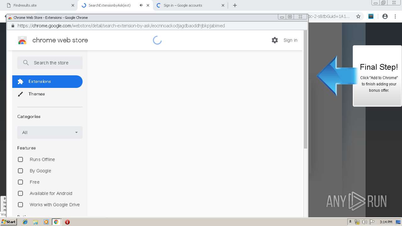Switch to the Sign in – Google accounts tab
402x226 pixels.
click(x=190, y=5)
